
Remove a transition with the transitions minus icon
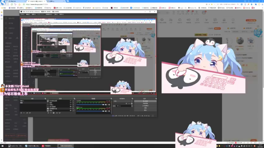pyautogui.click(x=129, y=104)
